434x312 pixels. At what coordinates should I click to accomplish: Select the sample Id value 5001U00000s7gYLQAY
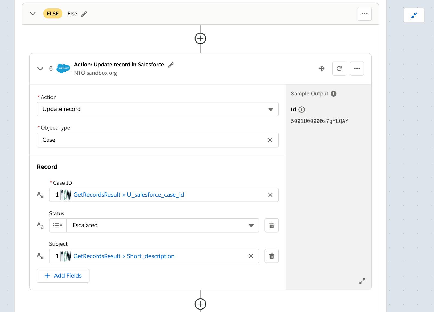click(x=320, y=121)
